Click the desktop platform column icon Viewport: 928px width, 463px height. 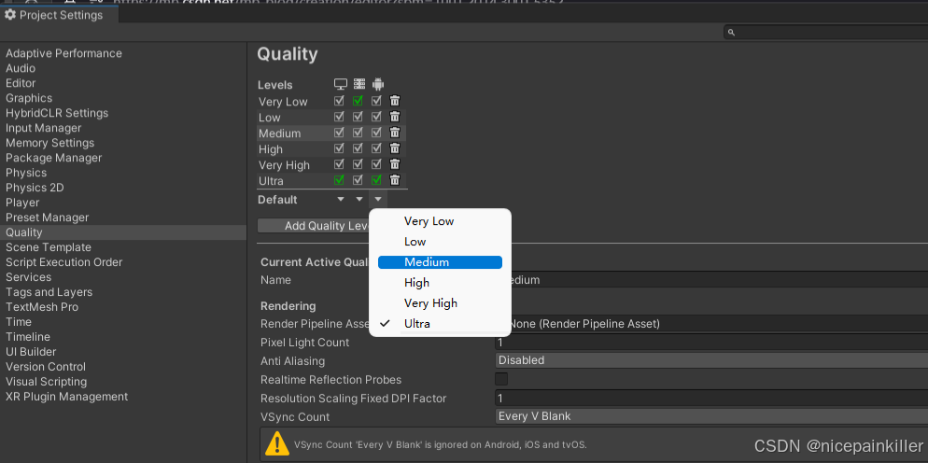(x=341, y=85)
